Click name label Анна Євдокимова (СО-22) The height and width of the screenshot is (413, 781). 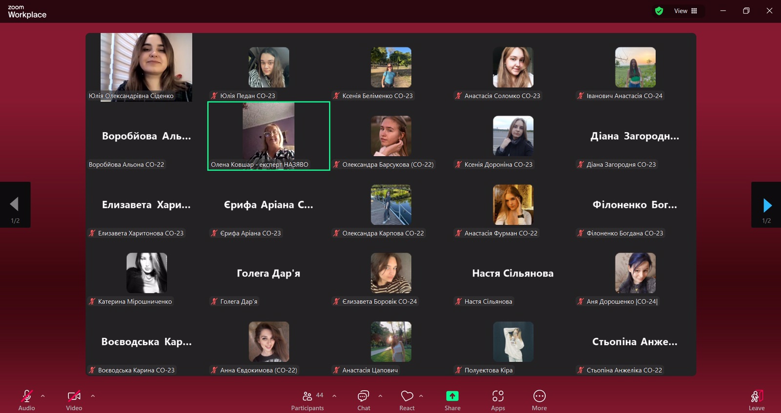[259, 370]
